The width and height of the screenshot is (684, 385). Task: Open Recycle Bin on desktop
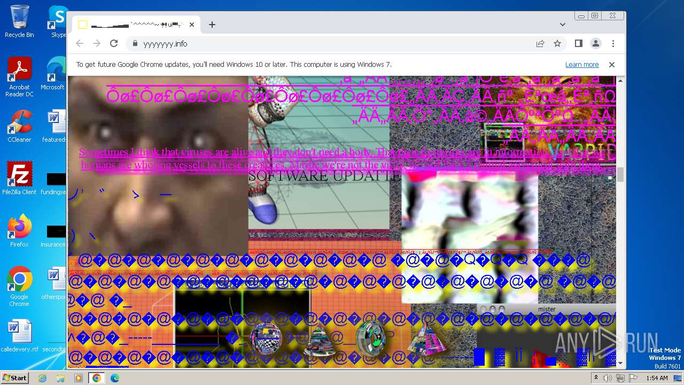tap(19, 21)
